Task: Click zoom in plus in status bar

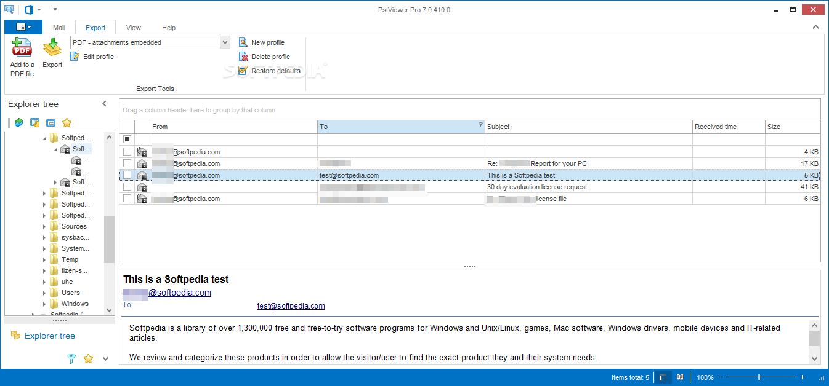Action: tap(802, 377)
